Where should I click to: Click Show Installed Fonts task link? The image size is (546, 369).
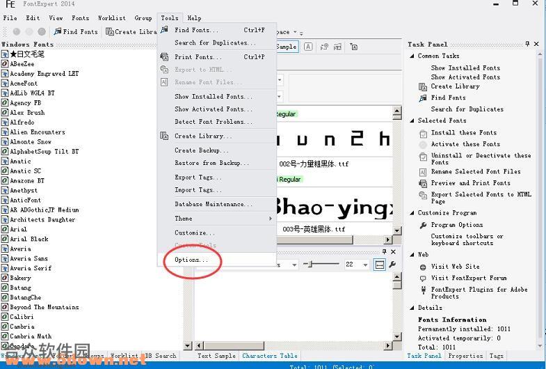point(465,68)
